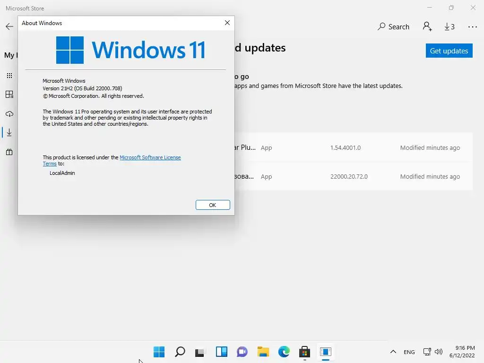The image size is (484, 363).
Task: Open Microsoft Store taskbar icon
Action: point(304,352)
